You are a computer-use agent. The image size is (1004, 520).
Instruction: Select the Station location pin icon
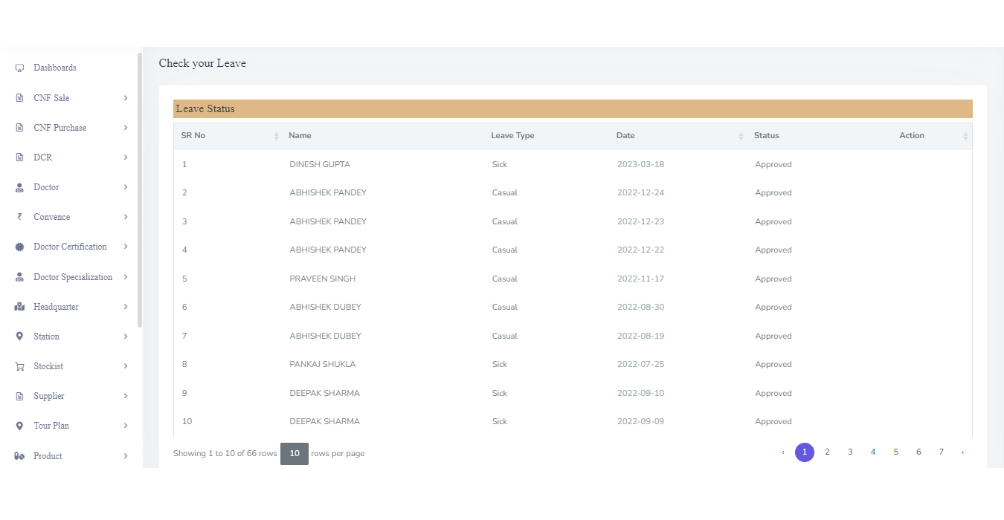click(18, 336)
